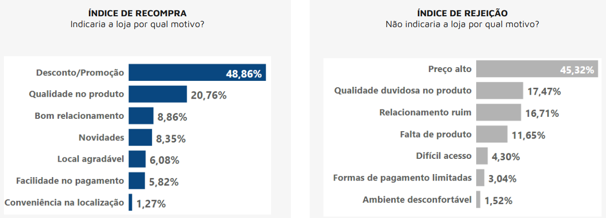Select the Facilidade no pagamento bar
The width and height of the screenshot is (606, 218).
point(137,181)
